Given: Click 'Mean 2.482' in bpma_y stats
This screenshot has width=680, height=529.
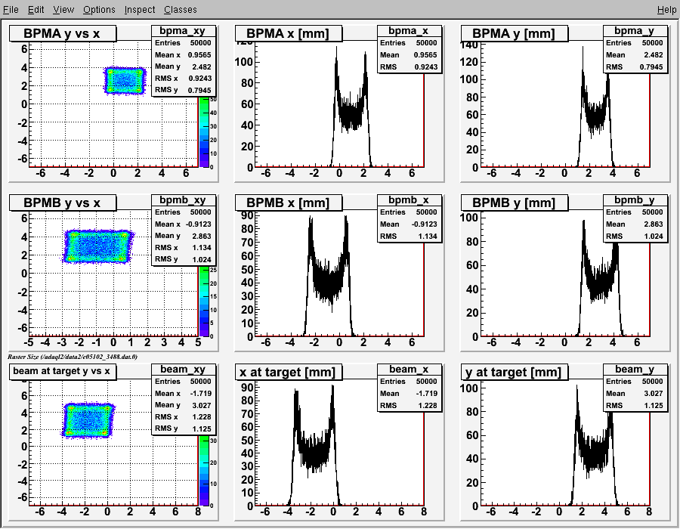Looking at the screenshot, I should [x=635, y=54].
